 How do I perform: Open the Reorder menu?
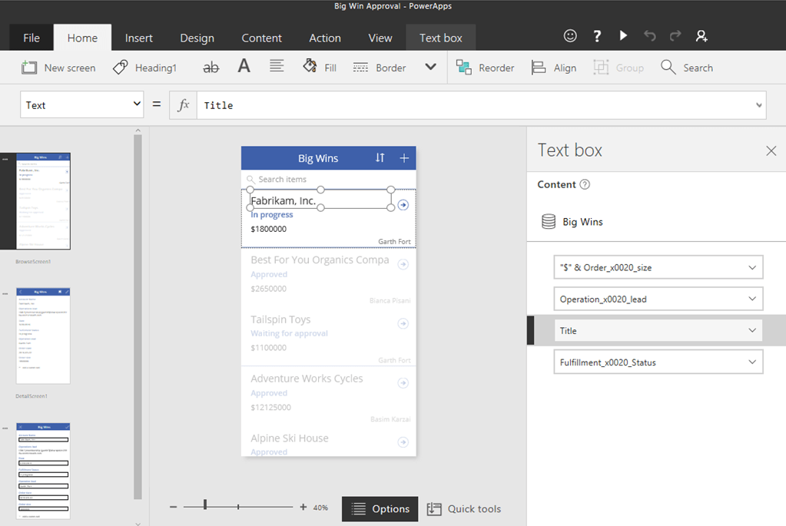coord(486,68)
